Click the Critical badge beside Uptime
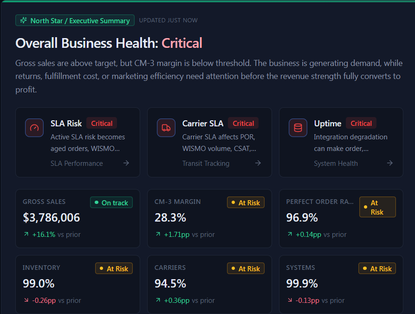Screen dimensions: 415x314 [x=361, y=124]
